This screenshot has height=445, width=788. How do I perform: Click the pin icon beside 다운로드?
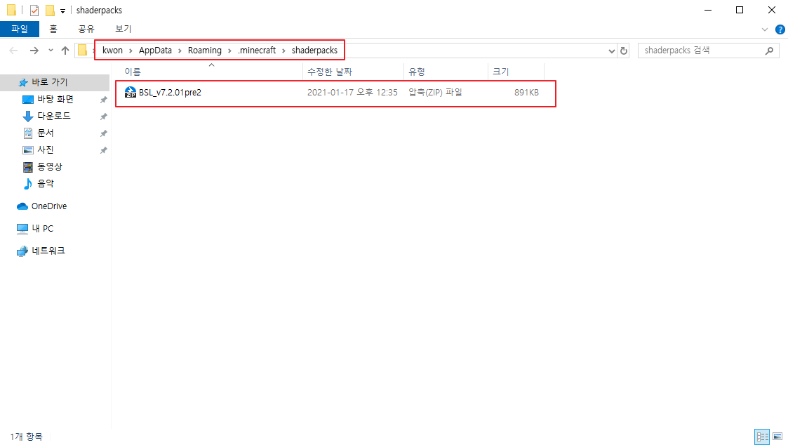[104, 117]
